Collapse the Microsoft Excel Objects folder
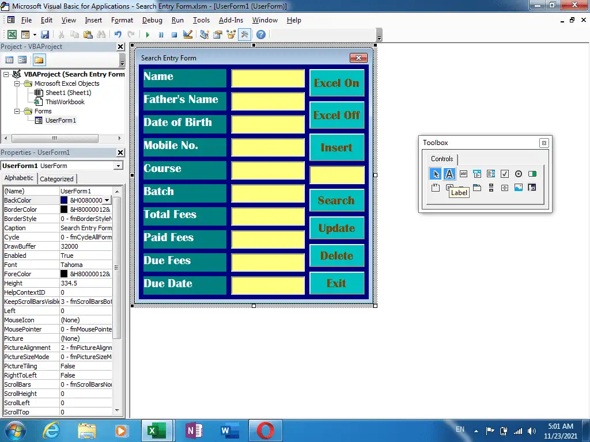Screen dimensions: 590x442 17,83
